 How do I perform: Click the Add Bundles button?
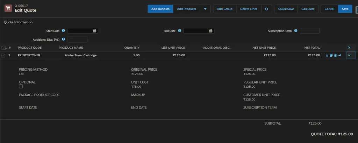pyautogui.click(x=160, y=9)
